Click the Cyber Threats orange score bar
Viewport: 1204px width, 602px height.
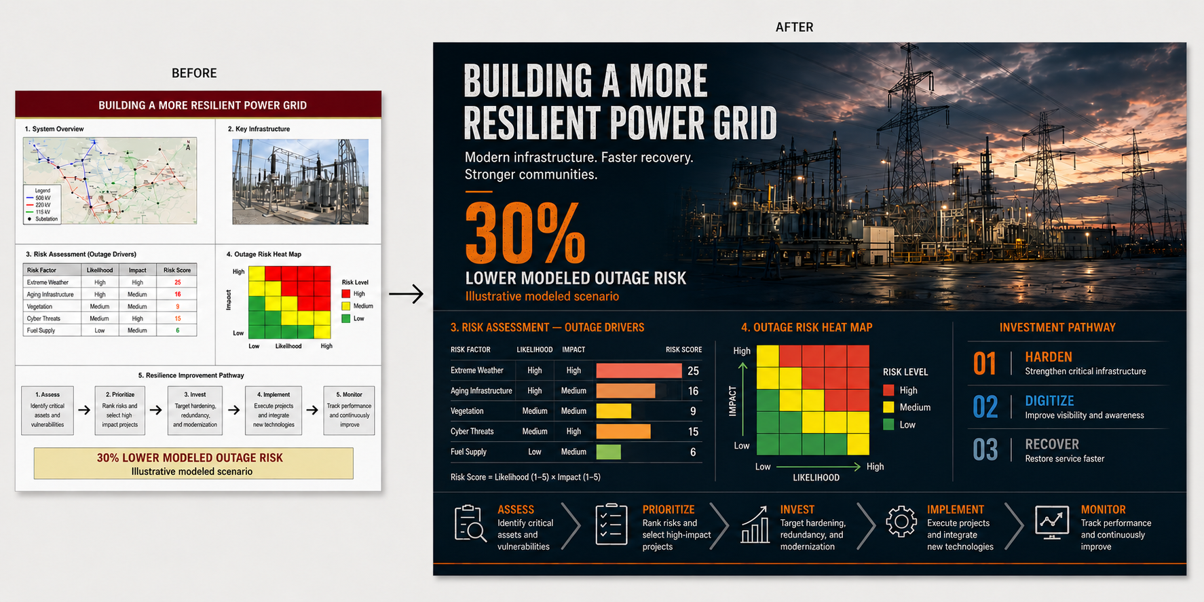[x=623, y=432]
